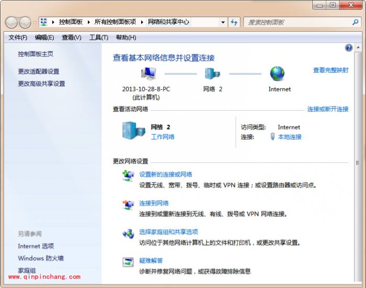This screenshot has height=288, width=366.
Task: Open the 查看(V) menu
Action: pos(72,37)
